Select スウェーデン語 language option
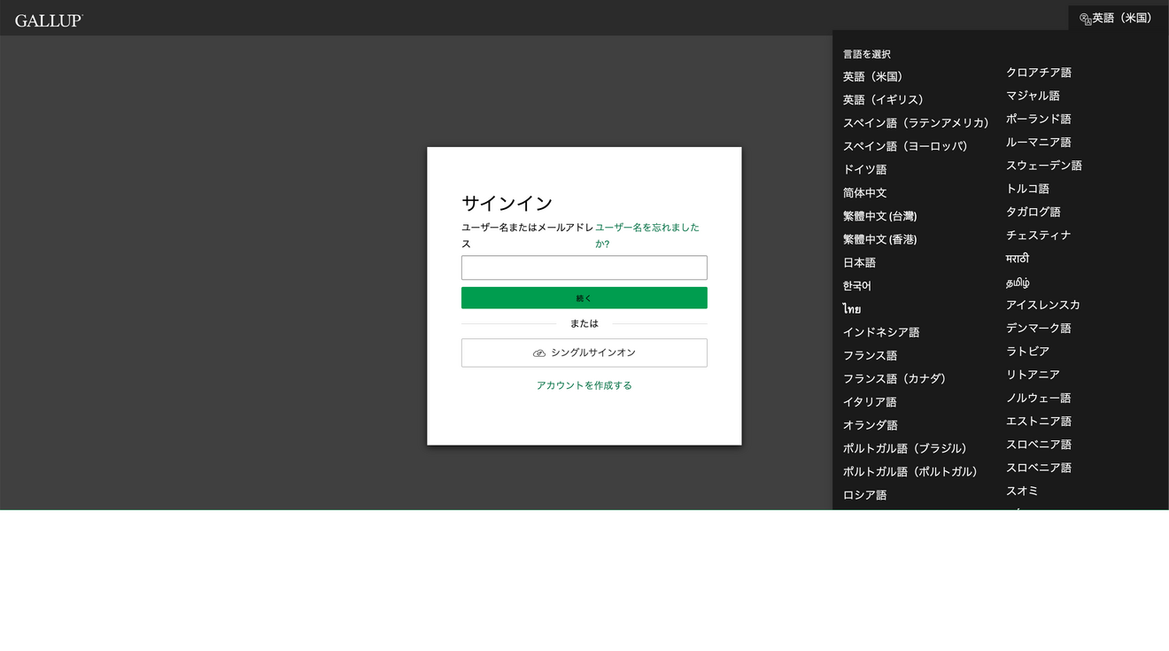 pos(1044,166)
